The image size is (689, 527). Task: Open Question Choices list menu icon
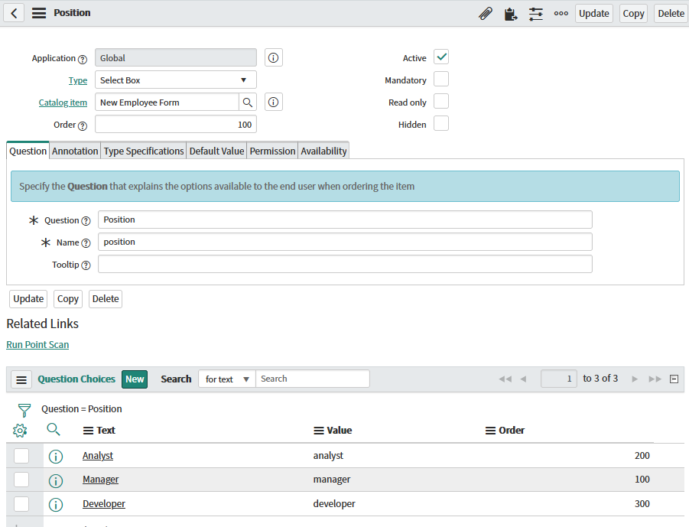point(21,379)
